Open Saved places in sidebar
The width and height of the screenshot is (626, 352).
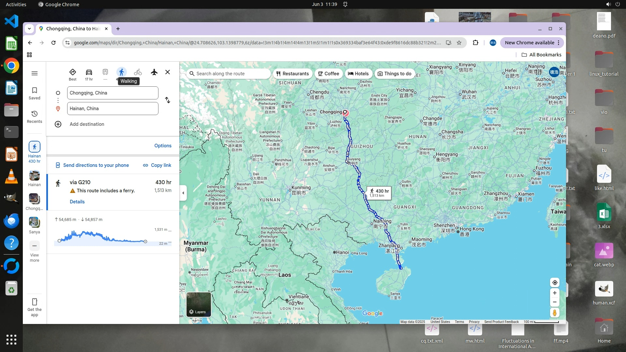click(x=35, y=93)
